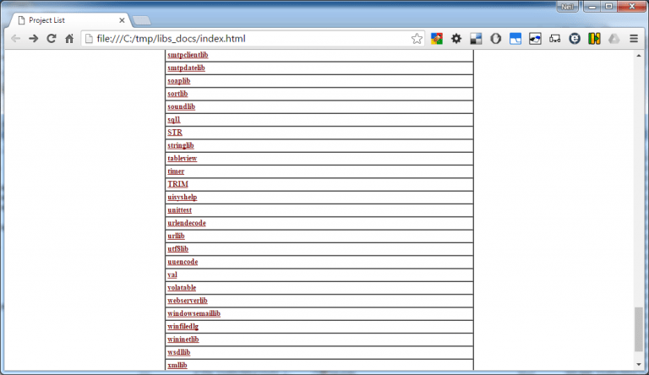This screenshot has height=375, width=649.
Task: Click the scrollbar down arrow
Action: pos(639,364)
